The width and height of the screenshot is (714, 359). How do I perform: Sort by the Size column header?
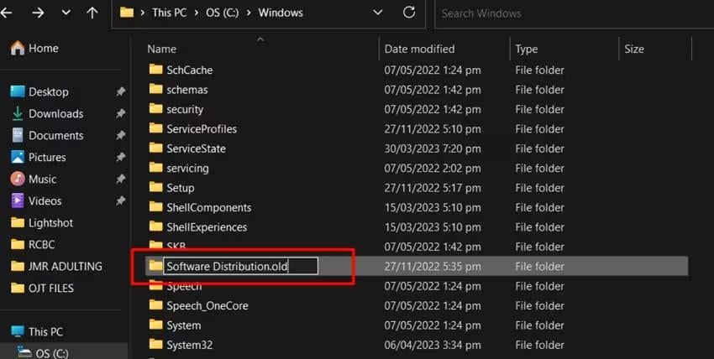click(634, 49)
